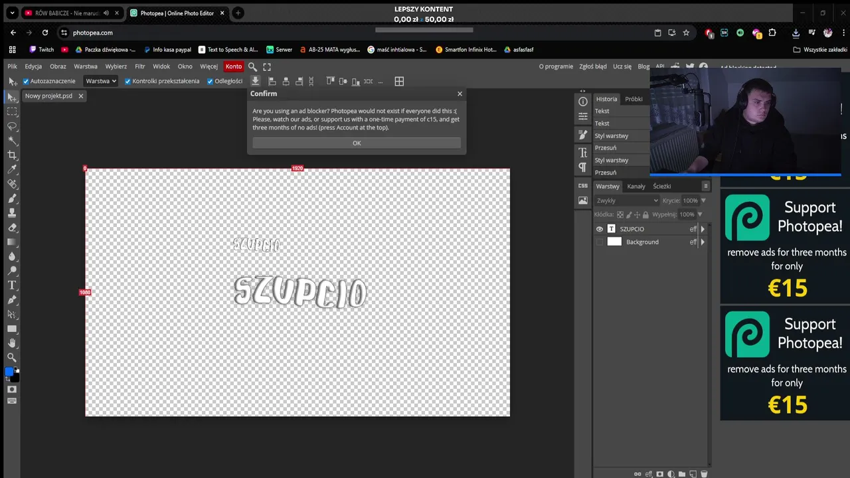Image resolution: width=850 pixels, height=478 pixels.
Task: Select the Path Selection tool
Action: pyautogui.click(x=12, y=314)
